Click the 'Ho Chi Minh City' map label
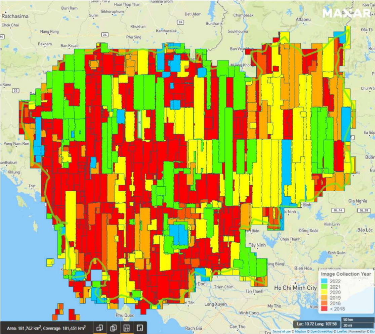The width and height of the screenshot is (375, 334). click(x=295, y=288)
